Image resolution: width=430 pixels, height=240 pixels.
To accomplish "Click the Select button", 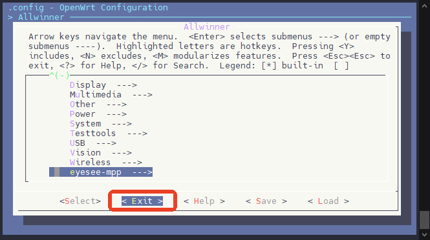I will 80,201.
